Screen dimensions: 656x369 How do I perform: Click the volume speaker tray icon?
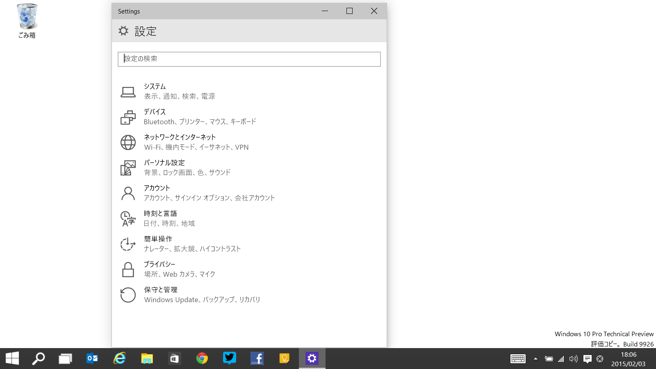pos(574,359)
